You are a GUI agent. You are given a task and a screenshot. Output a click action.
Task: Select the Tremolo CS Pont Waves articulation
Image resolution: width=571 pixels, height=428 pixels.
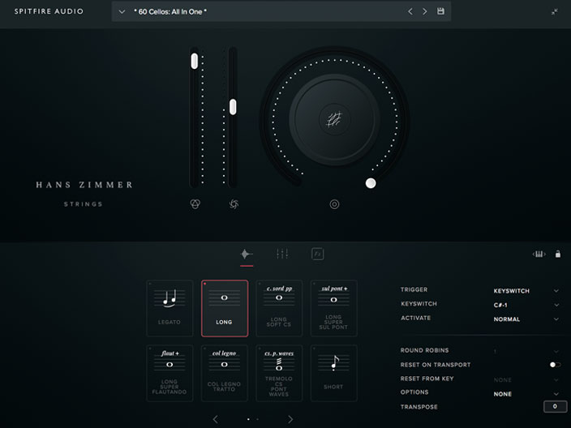pos(279,373)
